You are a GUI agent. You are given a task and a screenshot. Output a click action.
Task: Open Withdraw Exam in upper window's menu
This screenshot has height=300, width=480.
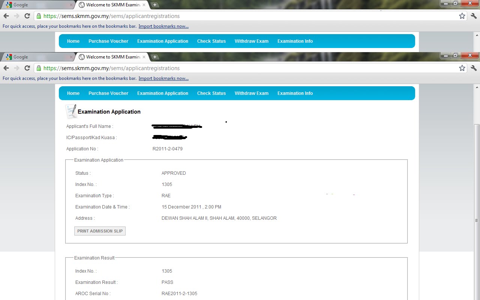coord(252,41)
